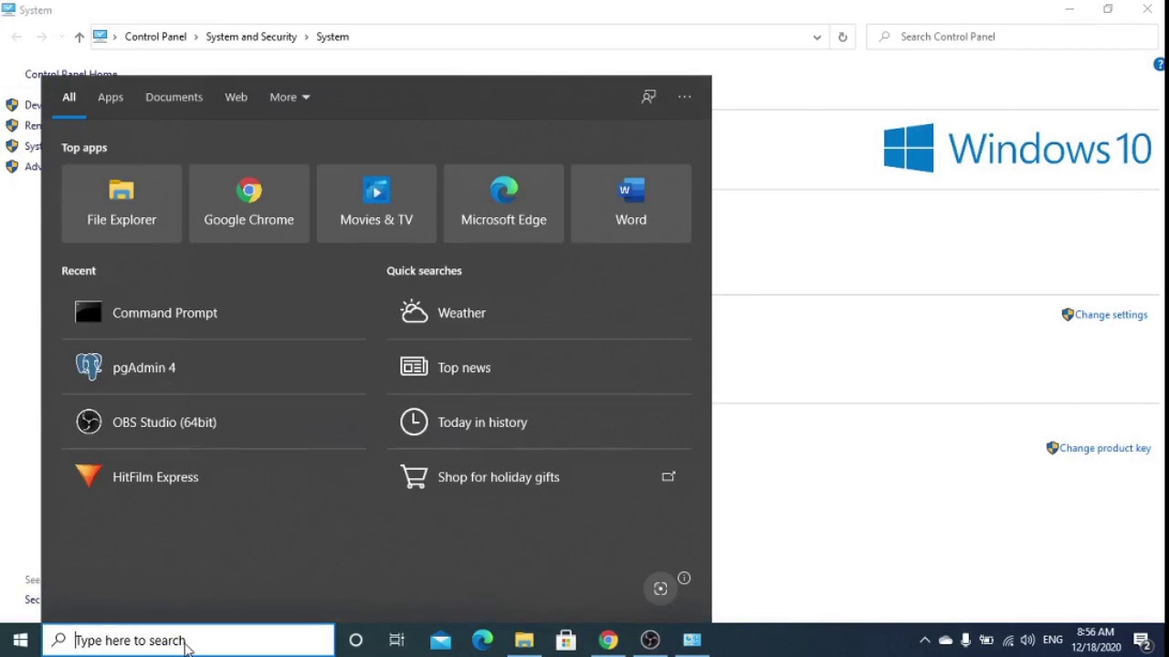Run Today in history quick search
Screen dimensions: 1169x657
(x=539, y=422)
